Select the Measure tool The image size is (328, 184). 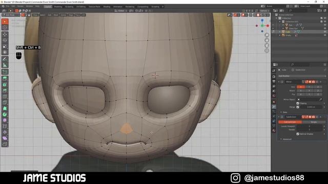[5, 65]
